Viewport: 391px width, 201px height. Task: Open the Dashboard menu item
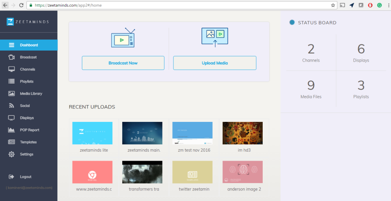(x=29, y=45)
